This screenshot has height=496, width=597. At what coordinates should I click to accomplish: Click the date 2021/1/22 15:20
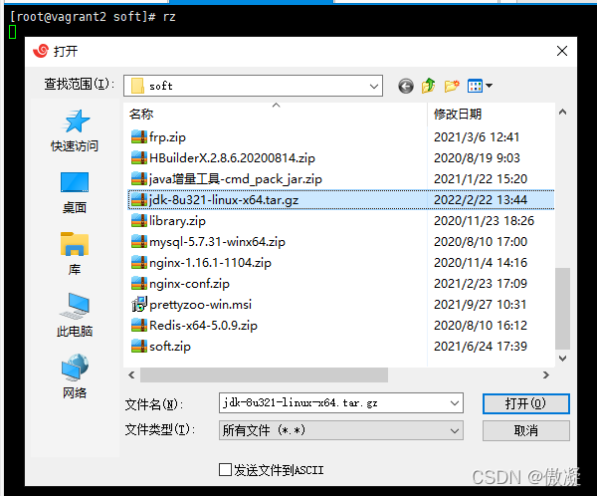tap(481, 179)
